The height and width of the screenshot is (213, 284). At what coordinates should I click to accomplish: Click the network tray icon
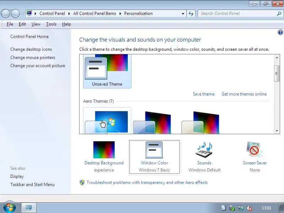tap(241, 208)
